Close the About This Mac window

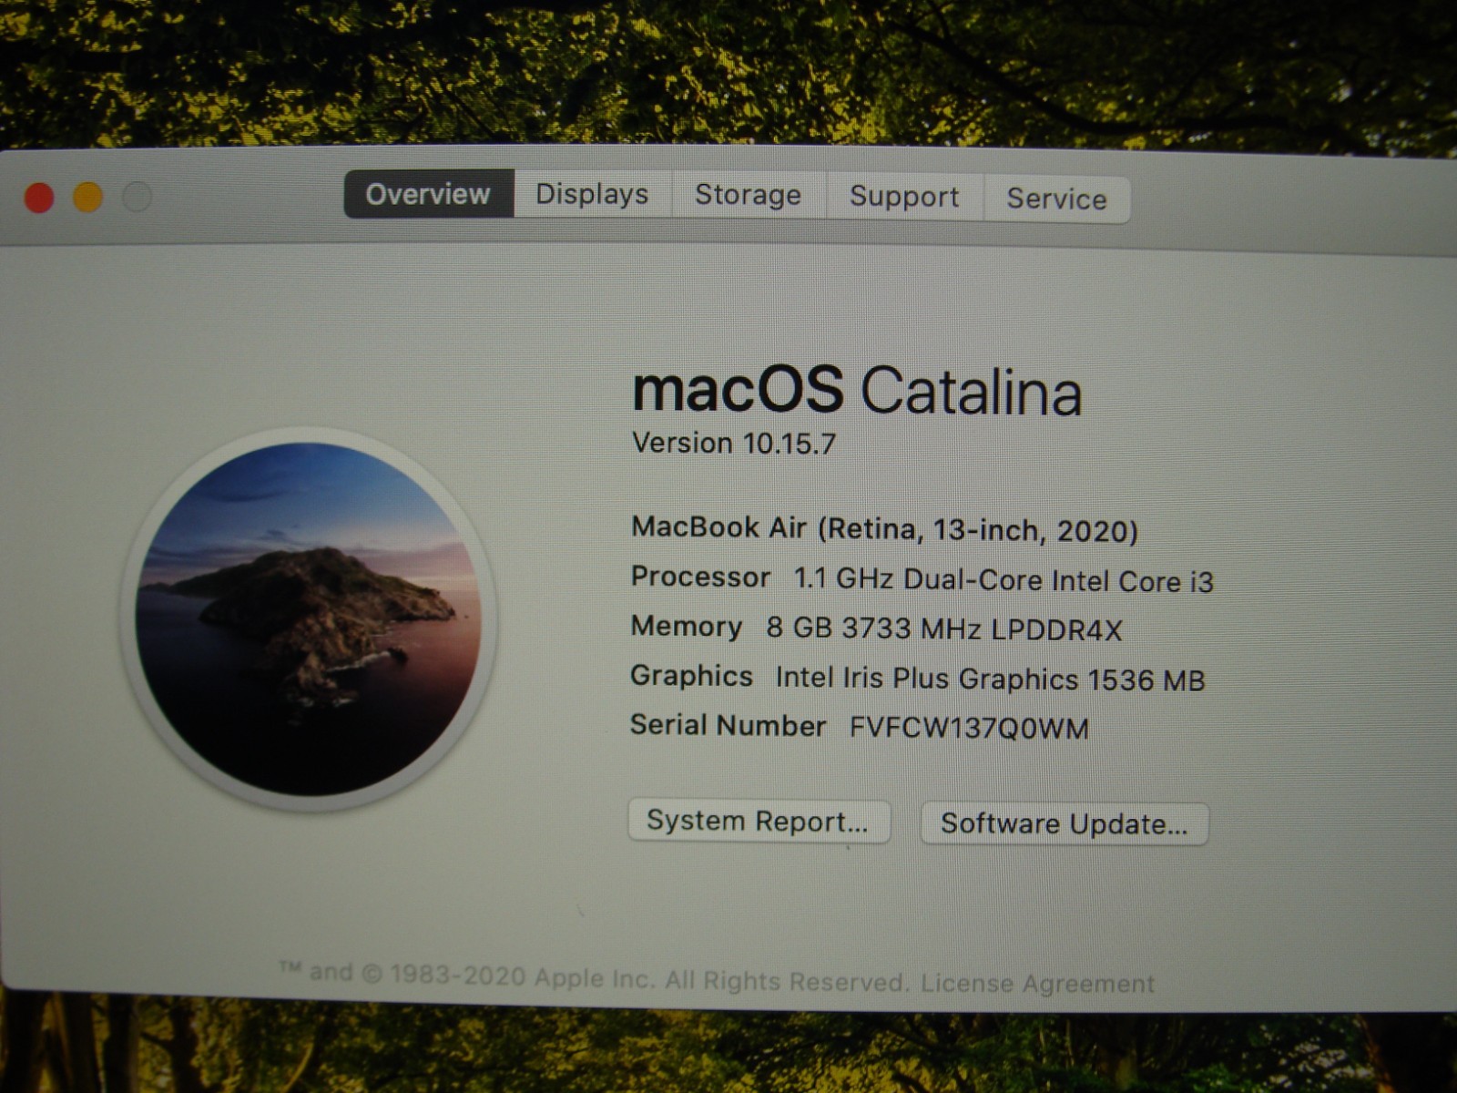39,198
